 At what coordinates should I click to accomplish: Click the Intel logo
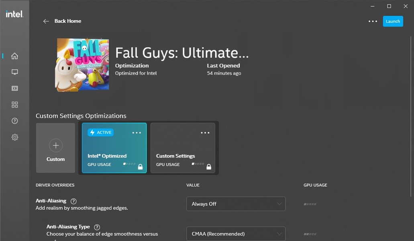14,14
